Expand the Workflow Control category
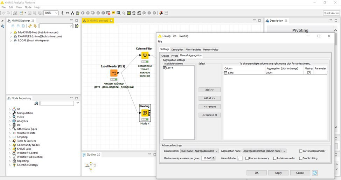 click(x=10, y=153)
